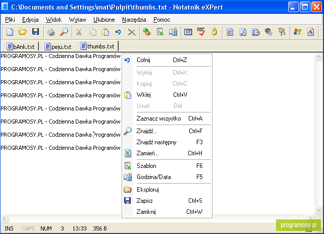Click the CAPS indicator in status bar
This screenshot has height=234, width=324.
point(28,228)
